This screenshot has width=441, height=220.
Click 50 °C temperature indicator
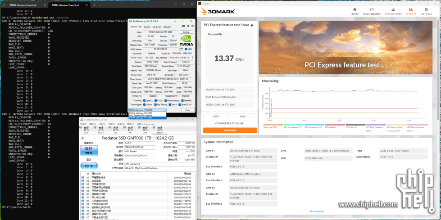[89, 166]
